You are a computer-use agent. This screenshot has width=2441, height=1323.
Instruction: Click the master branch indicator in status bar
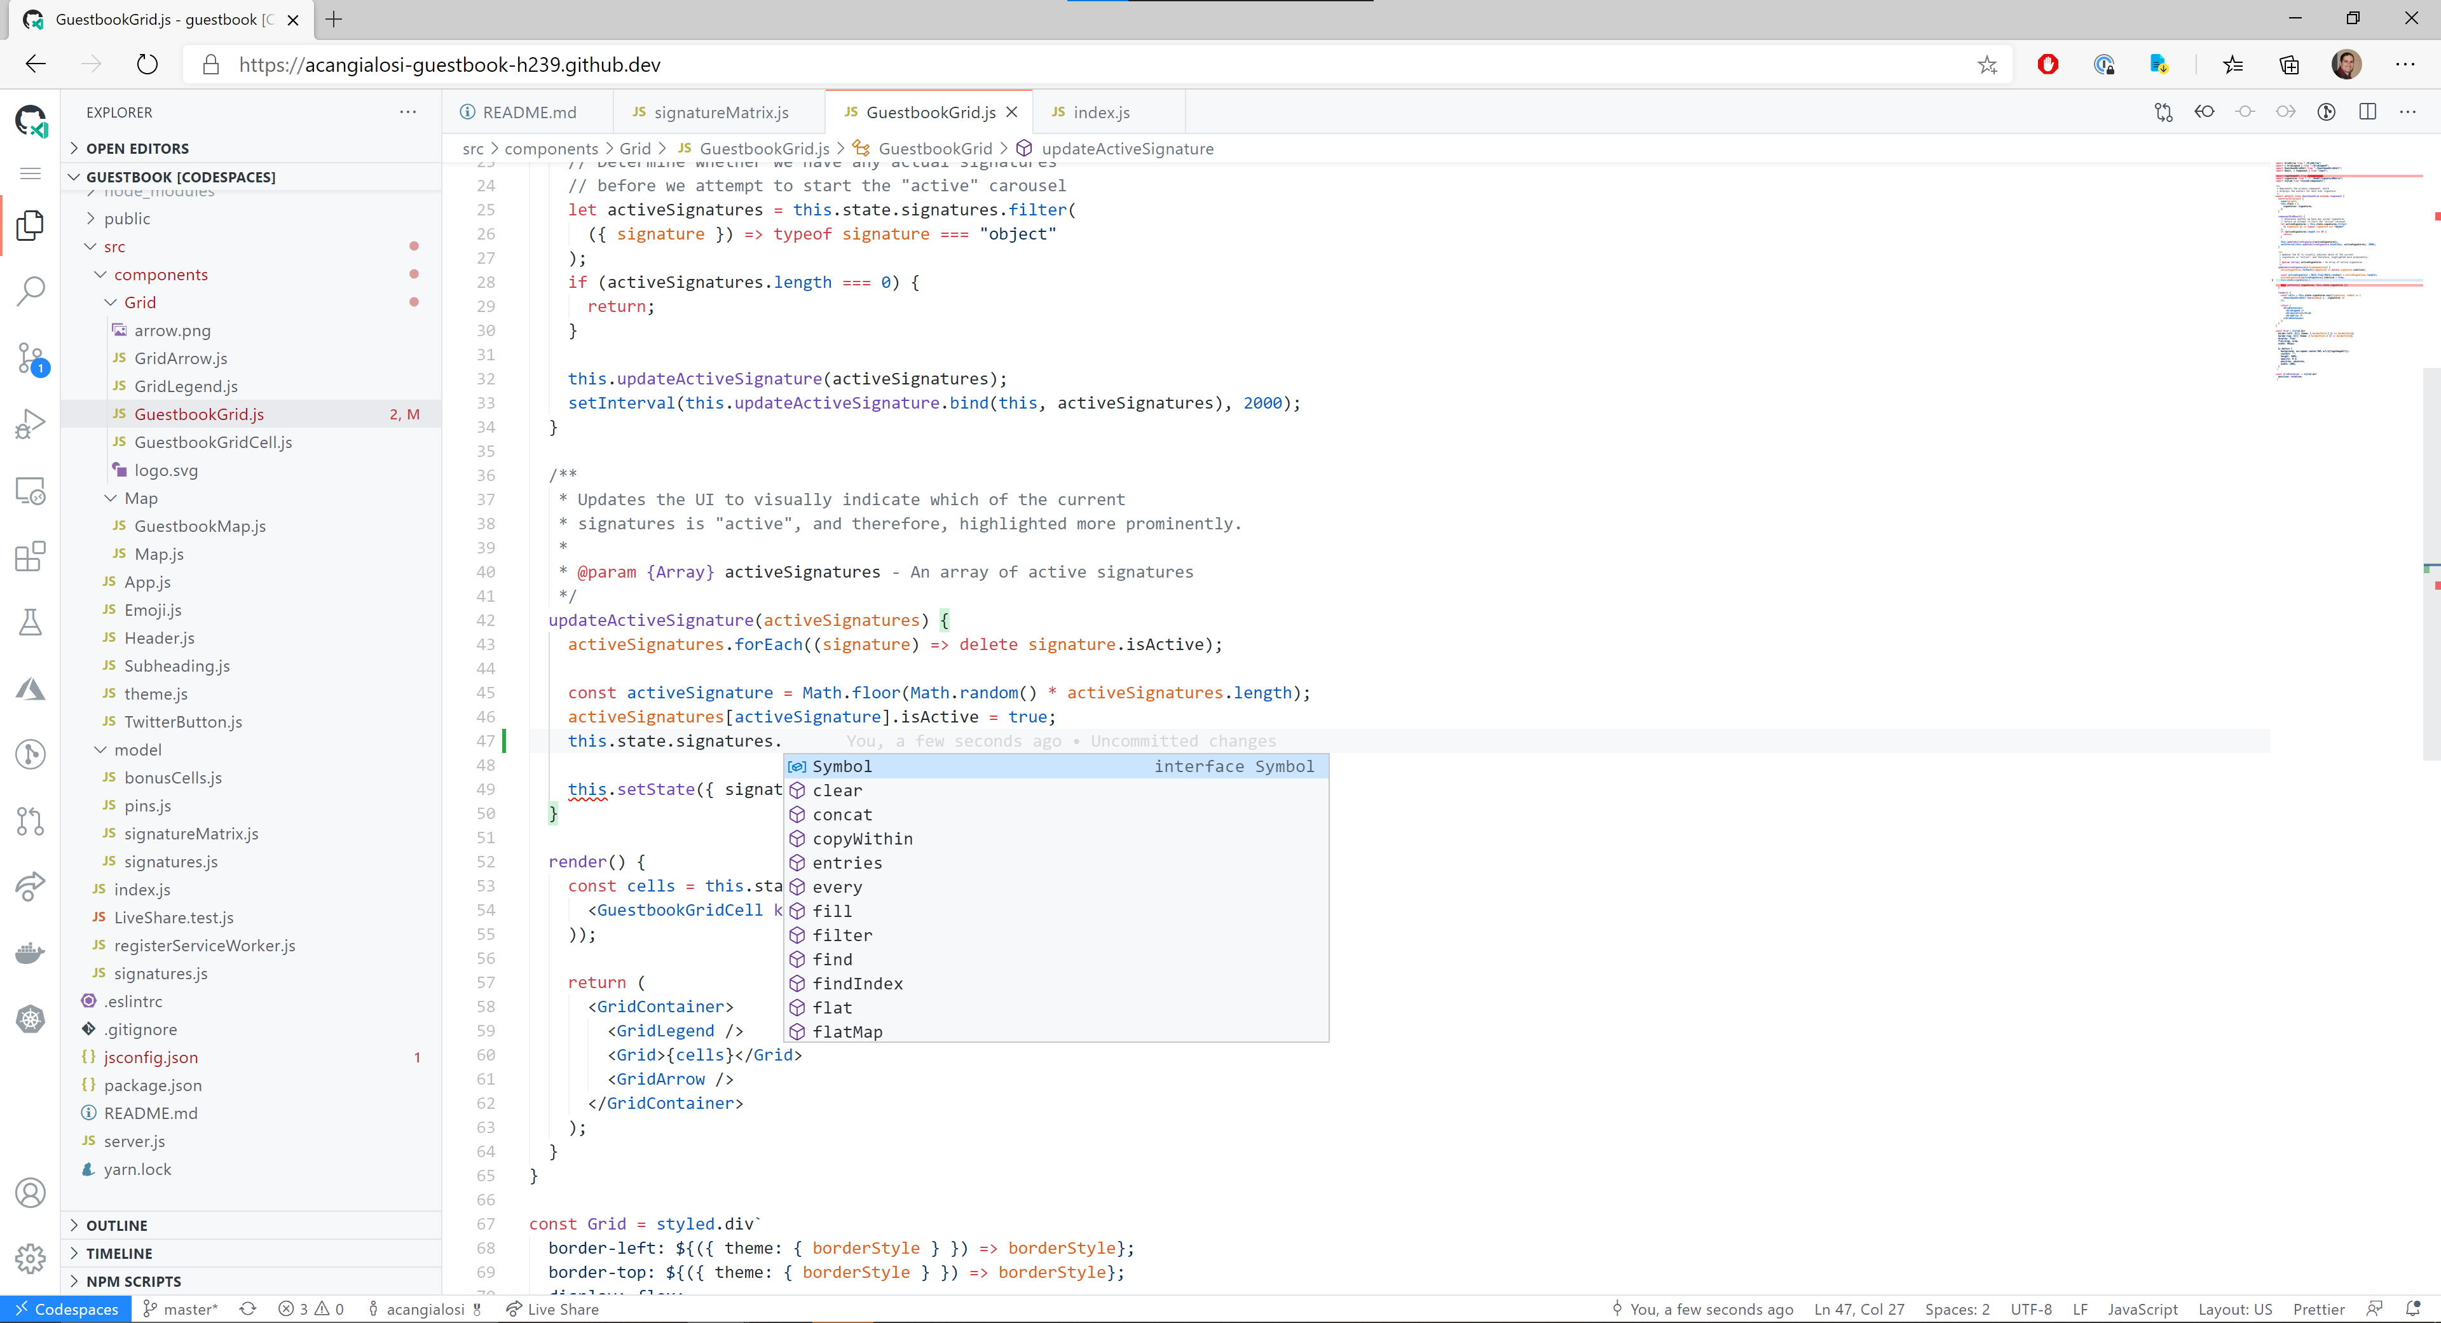tap(181, 1308)
